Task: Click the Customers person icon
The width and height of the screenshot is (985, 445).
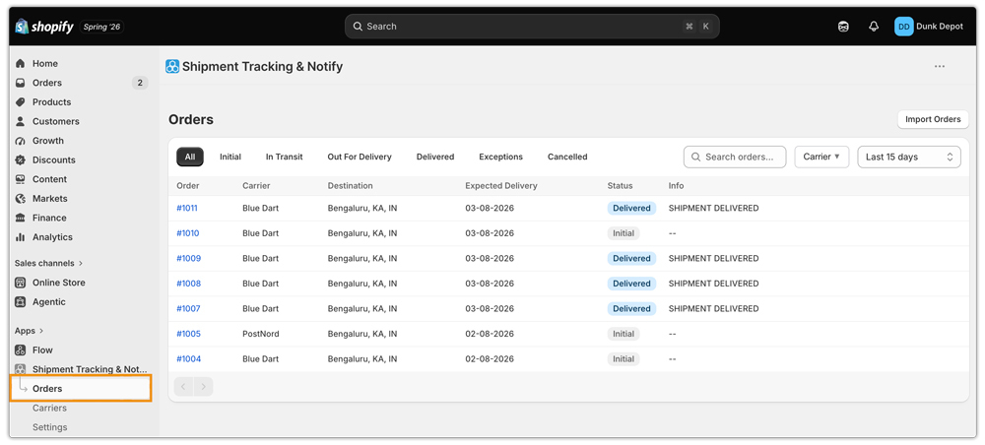Action: tap(21, 121)
